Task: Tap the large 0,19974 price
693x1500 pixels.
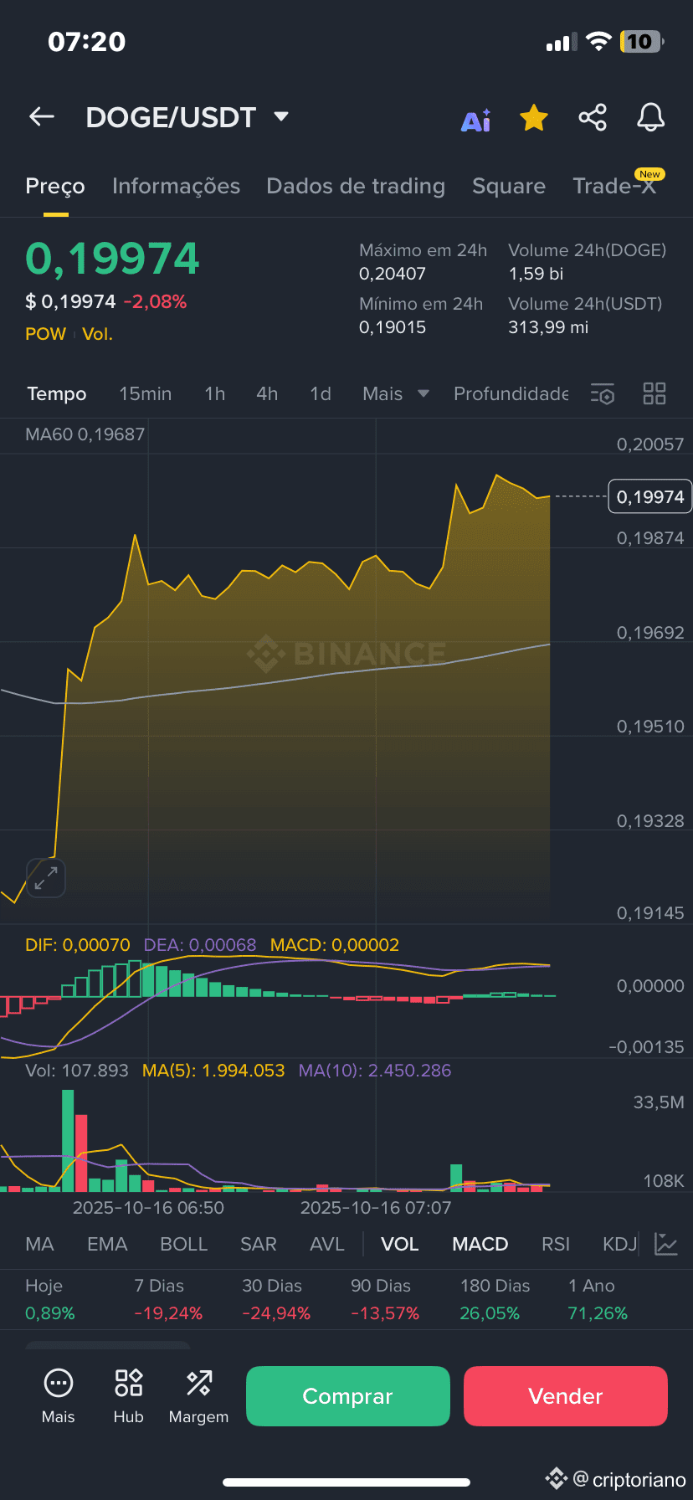Action: pos(112,259)
